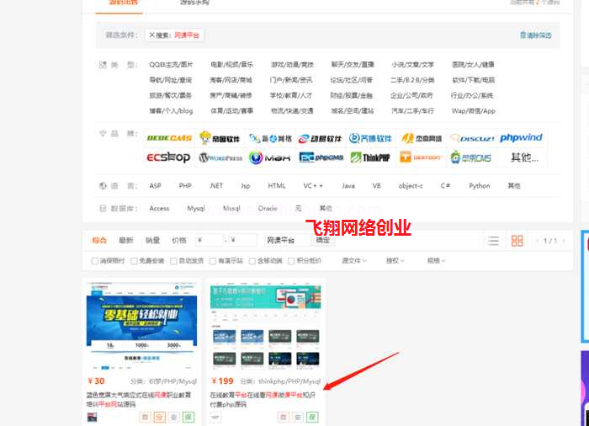Remove the 网课平台 search filter X

(151, 35)
